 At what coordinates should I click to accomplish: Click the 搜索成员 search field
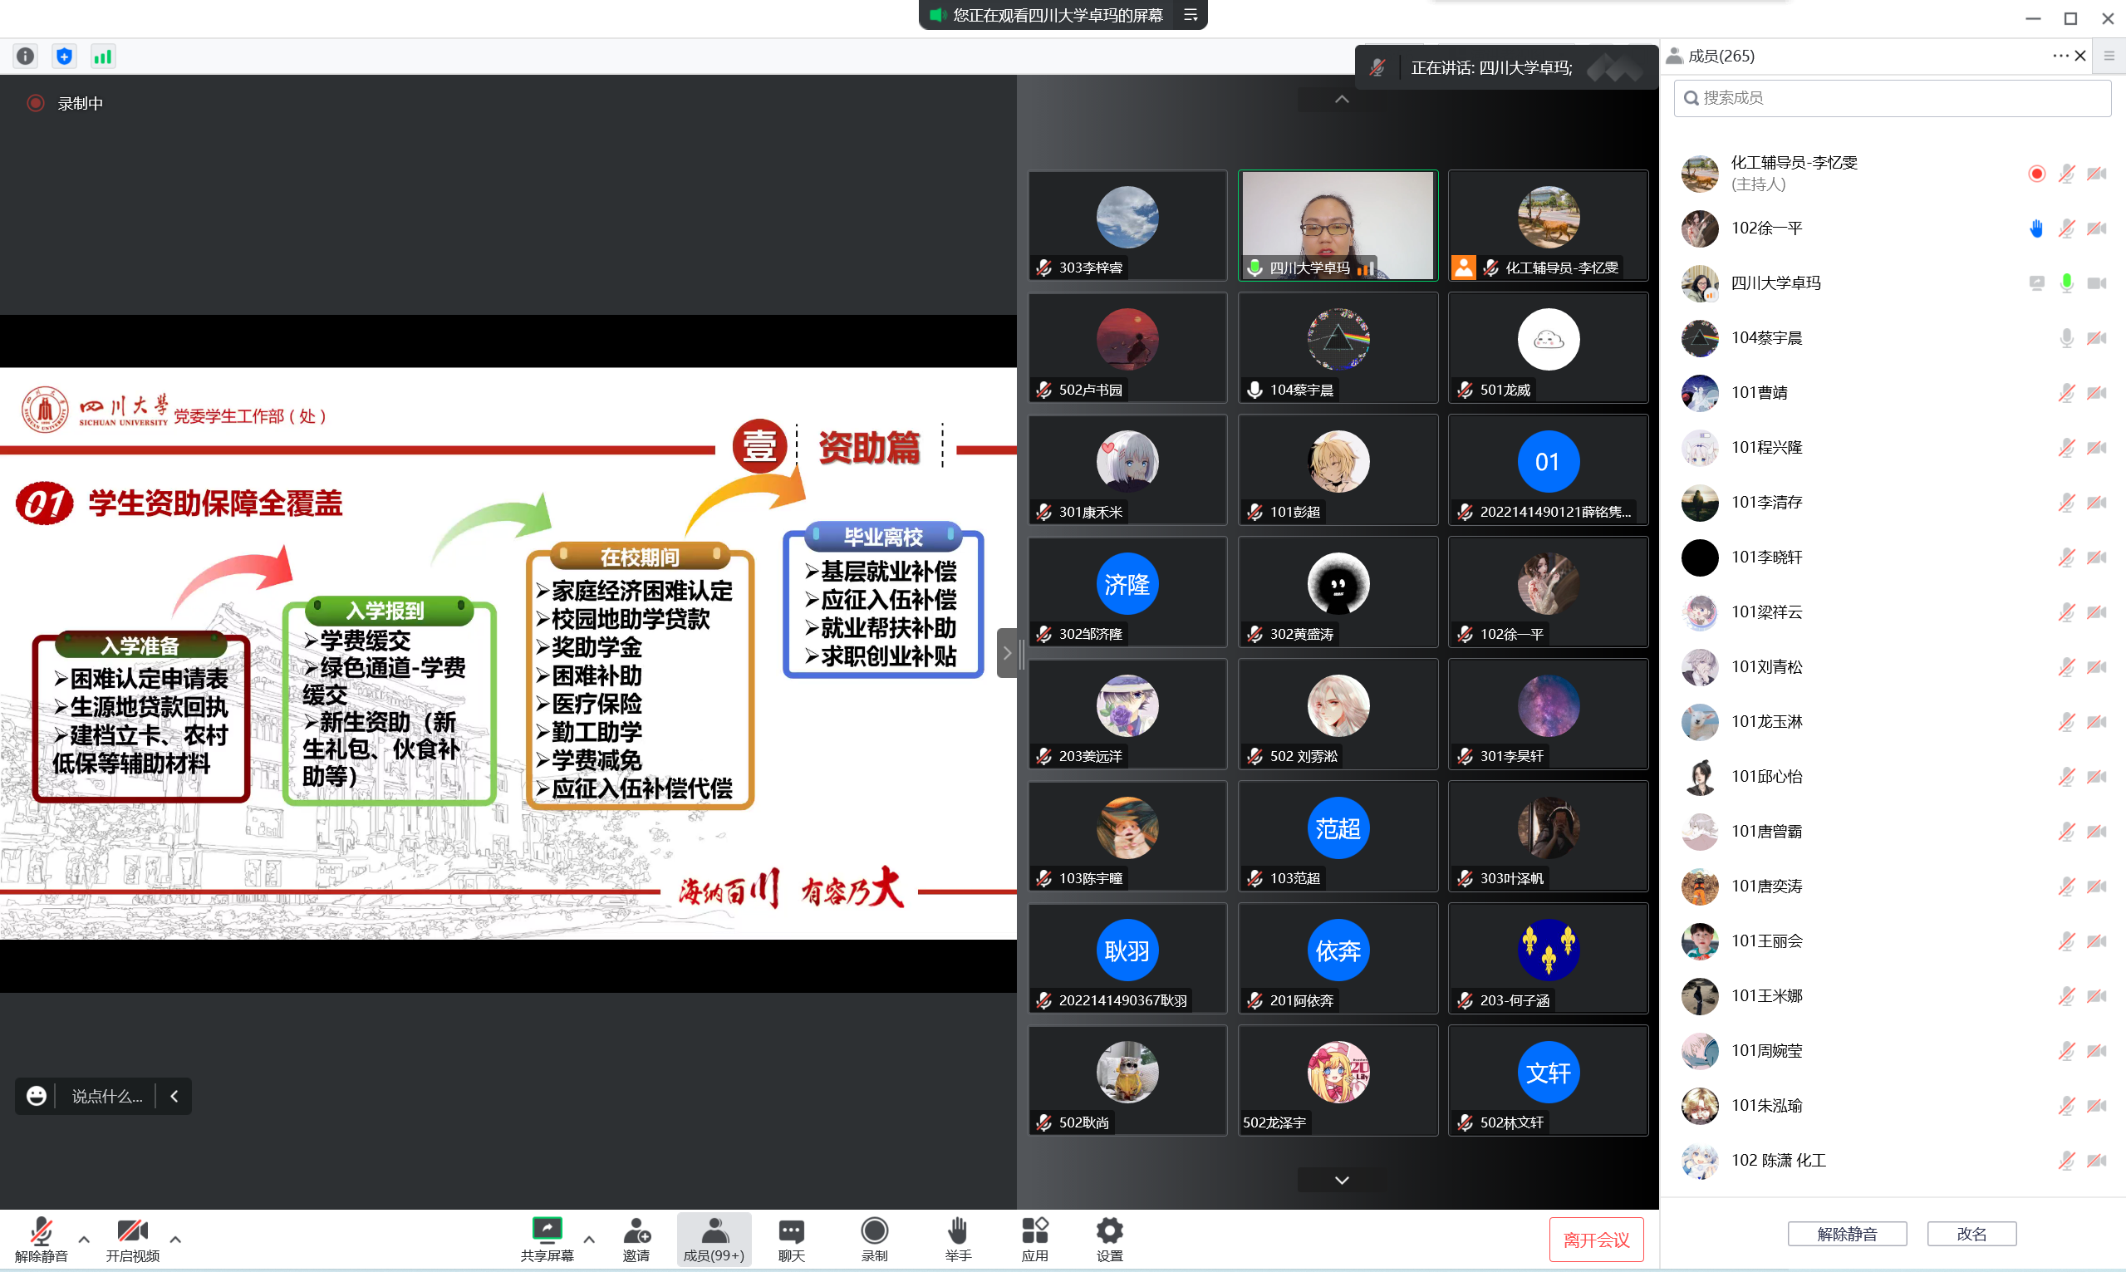click(x=1891, y=98)
